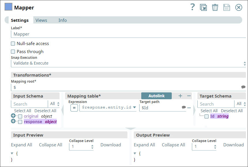Click Select All in Input Schema
This screenshot has height=167, width=248.
pyautogui.click(x=22, y=110)
